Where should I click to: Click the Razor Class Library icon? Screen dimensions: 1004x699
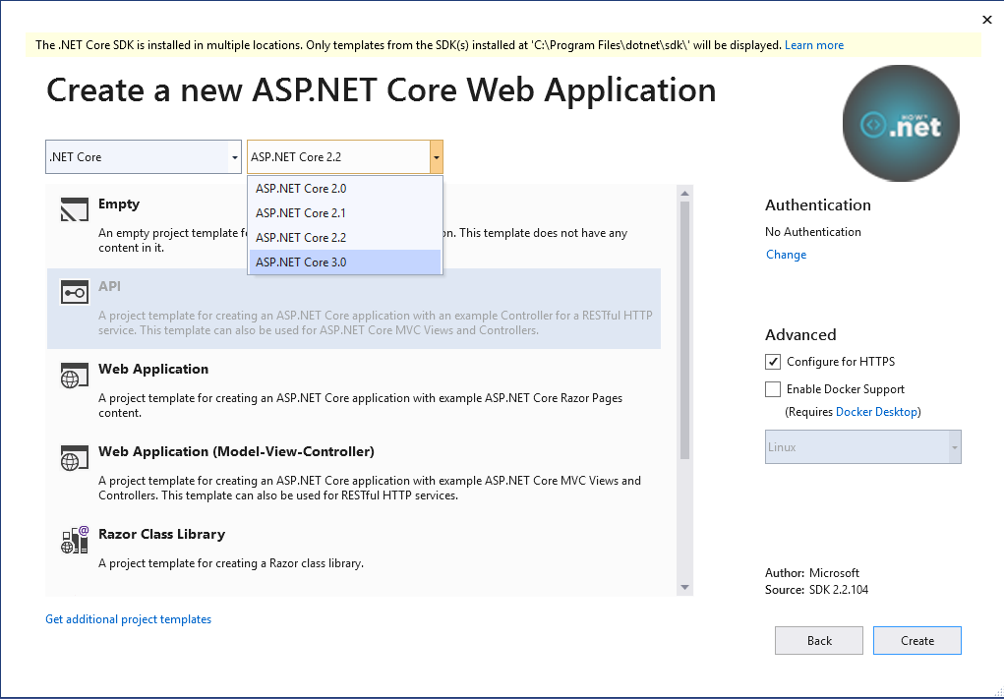(75, 541)
